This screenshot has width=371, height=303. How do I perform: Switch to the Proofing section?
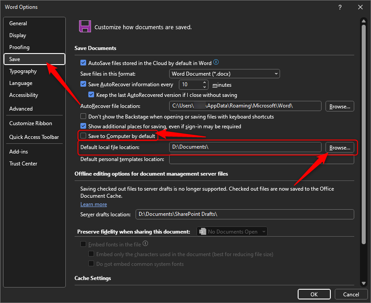click(x=19, y=47)
